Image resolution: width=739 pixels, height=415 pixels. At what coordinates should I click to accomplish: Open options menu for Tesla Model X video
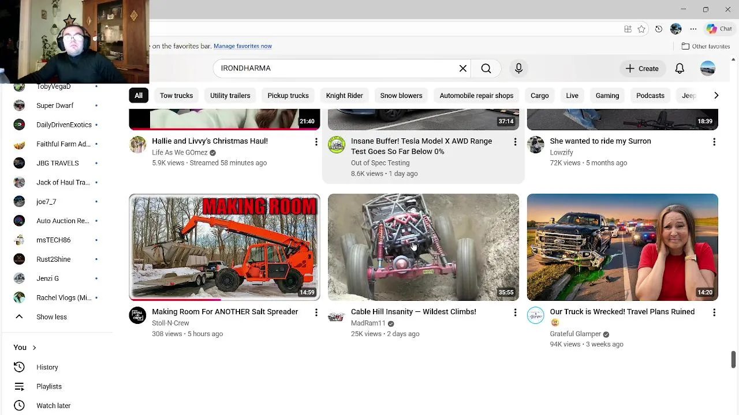[x=515, y=142]
